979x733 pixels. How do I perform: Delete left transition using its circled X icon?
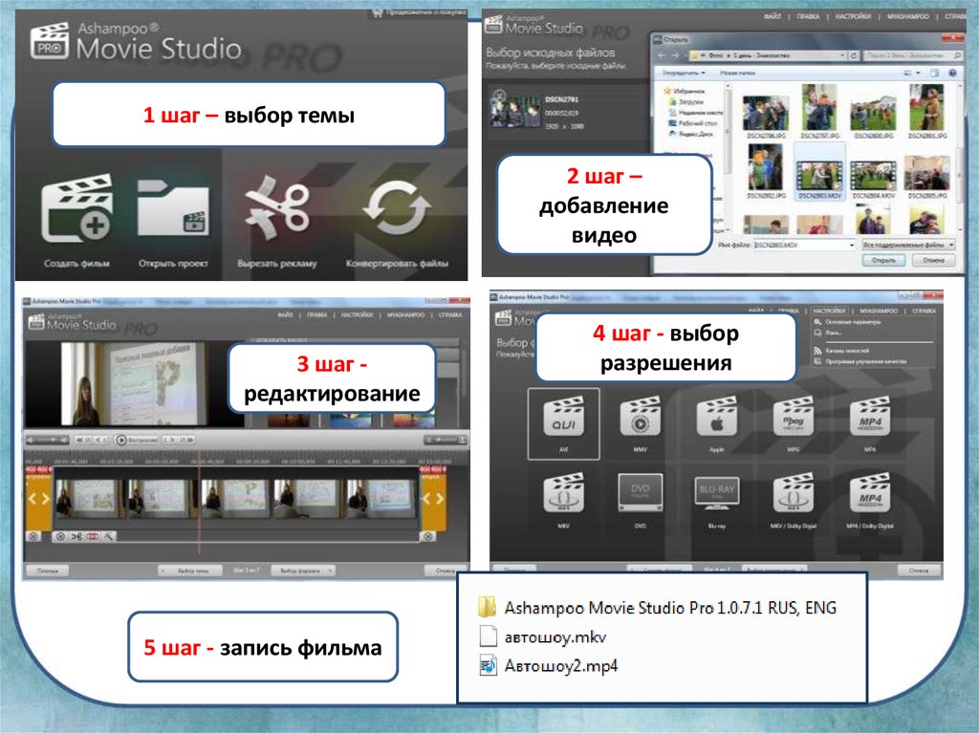click(x=33, y=536)
